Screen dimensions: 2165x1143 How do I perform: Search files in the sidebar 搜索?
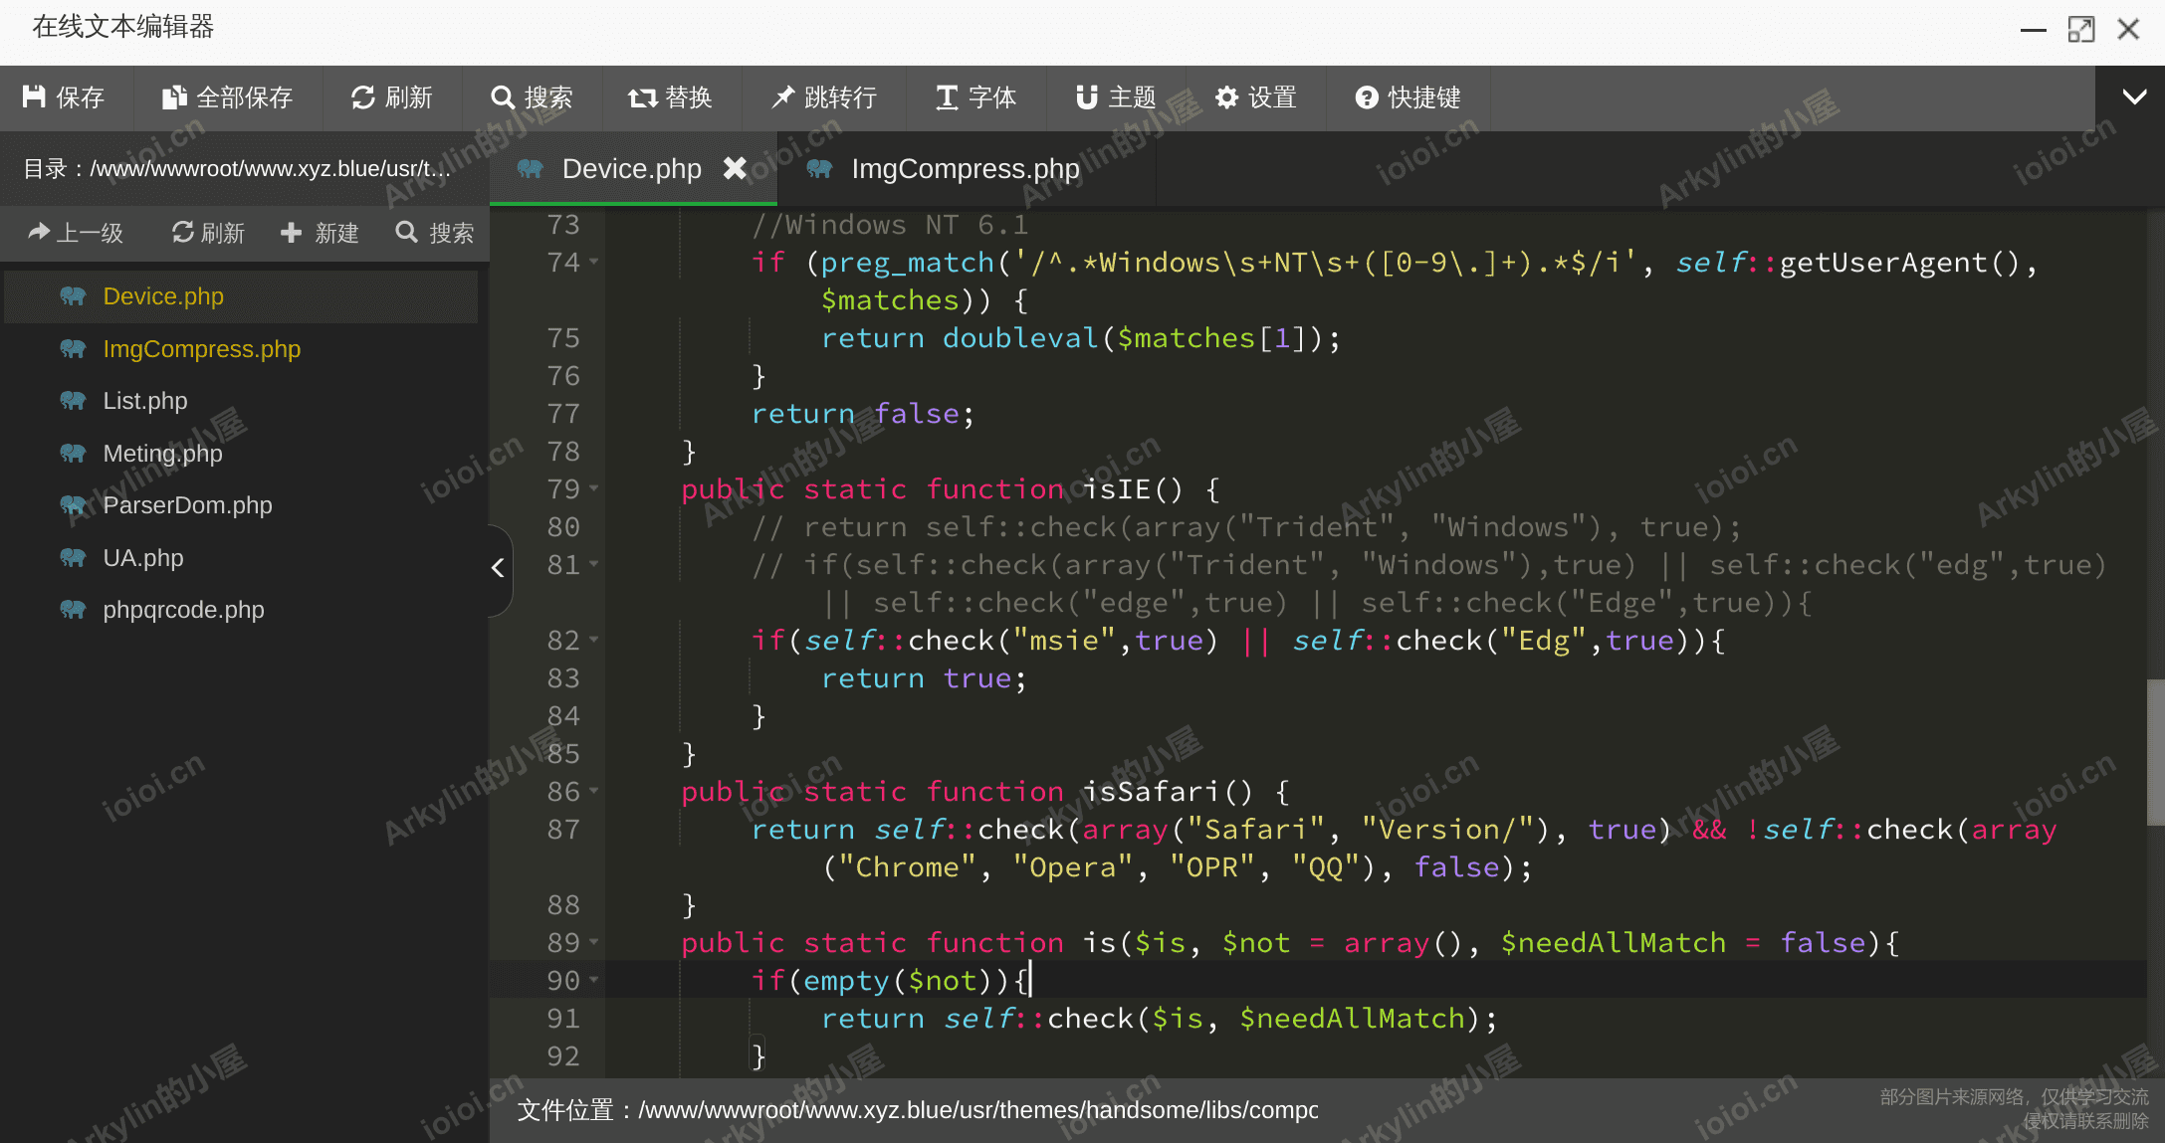pos(435,233)
